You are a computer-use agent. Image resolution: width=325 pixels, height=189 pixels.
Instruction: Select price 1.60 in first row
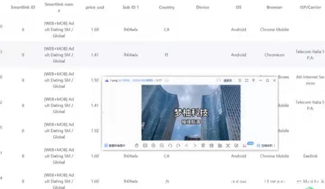[x=95, y=29]
